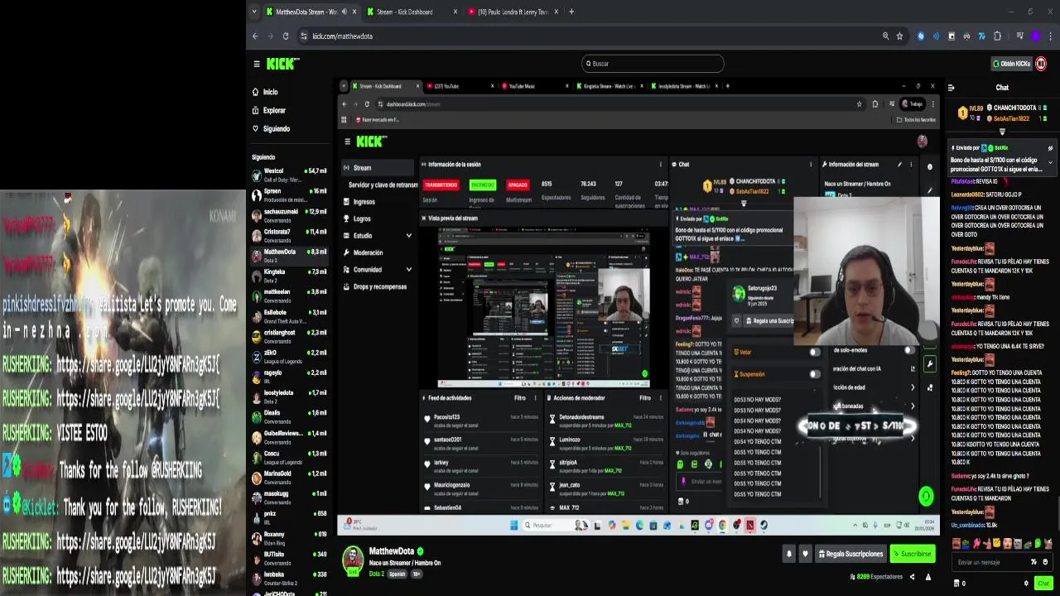The width and height of the screenshot is (1060, 596).
Task: Open the Dota 2 category link
Action: (x=377, y=574)
